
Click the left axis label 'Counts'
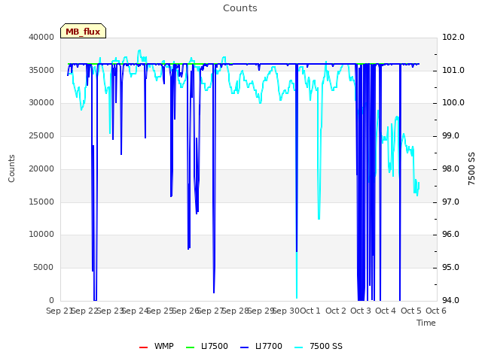pyautogui.click(x=11, y=168)
